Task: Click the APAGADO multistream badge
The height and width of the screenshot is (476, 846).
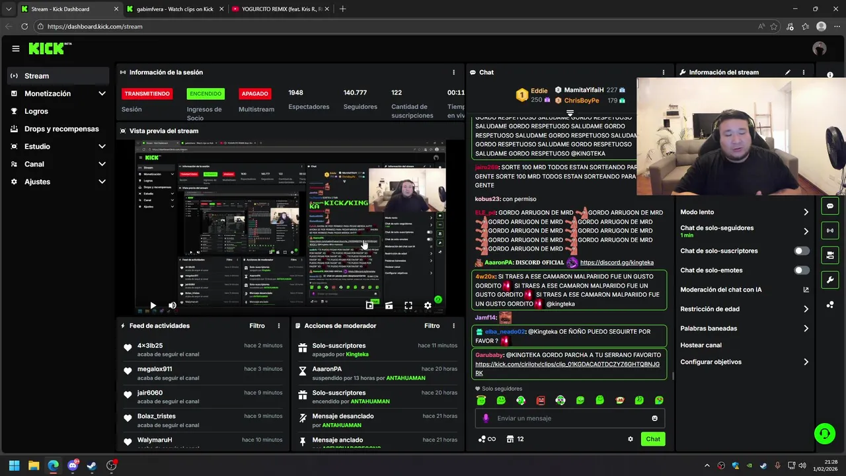Action: (x=254, y=94)
